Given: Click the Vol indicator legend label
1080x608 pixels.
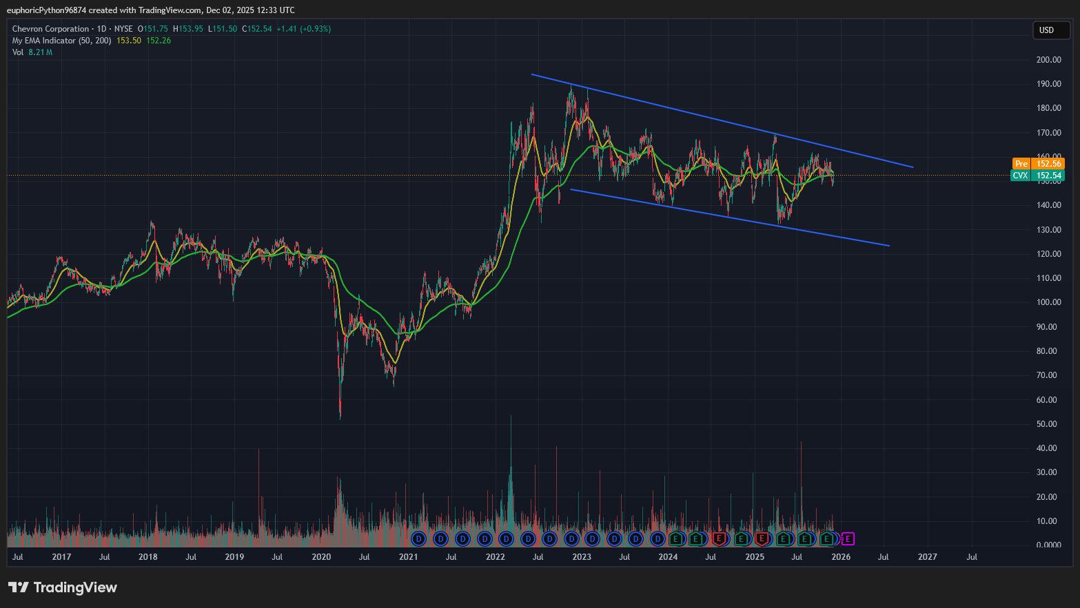Looking at the screenshot, I should coord(18,52).
